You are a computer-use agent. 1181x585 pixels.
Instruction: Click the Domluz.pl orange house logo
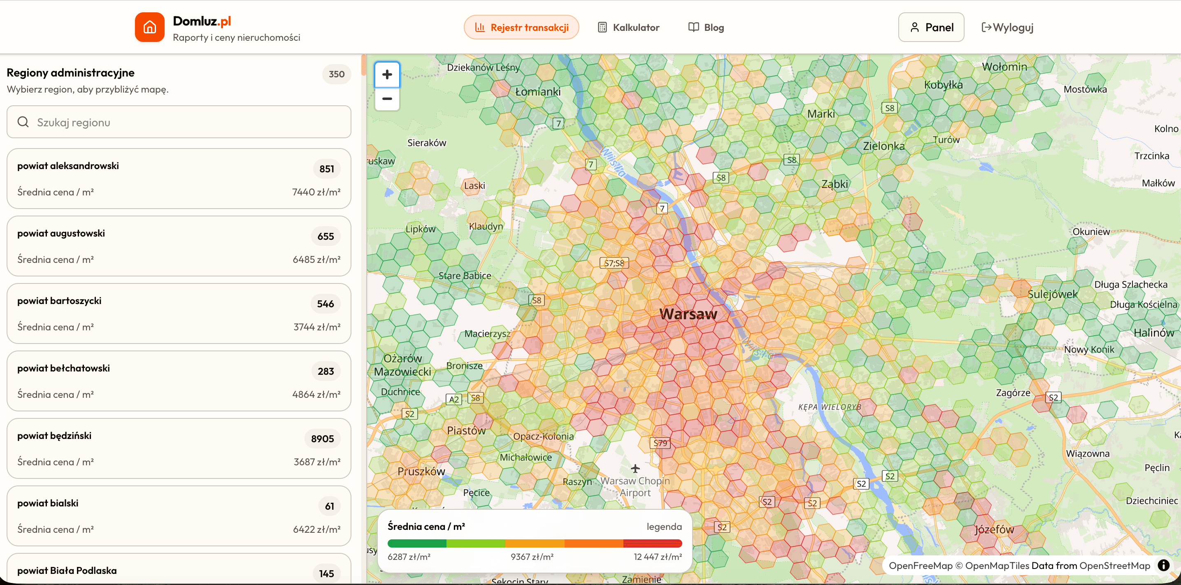[149, 27]
